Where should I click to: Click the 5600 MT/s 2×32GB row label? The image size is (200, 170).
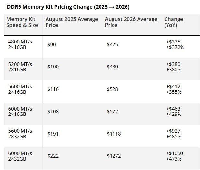(20, 134)
